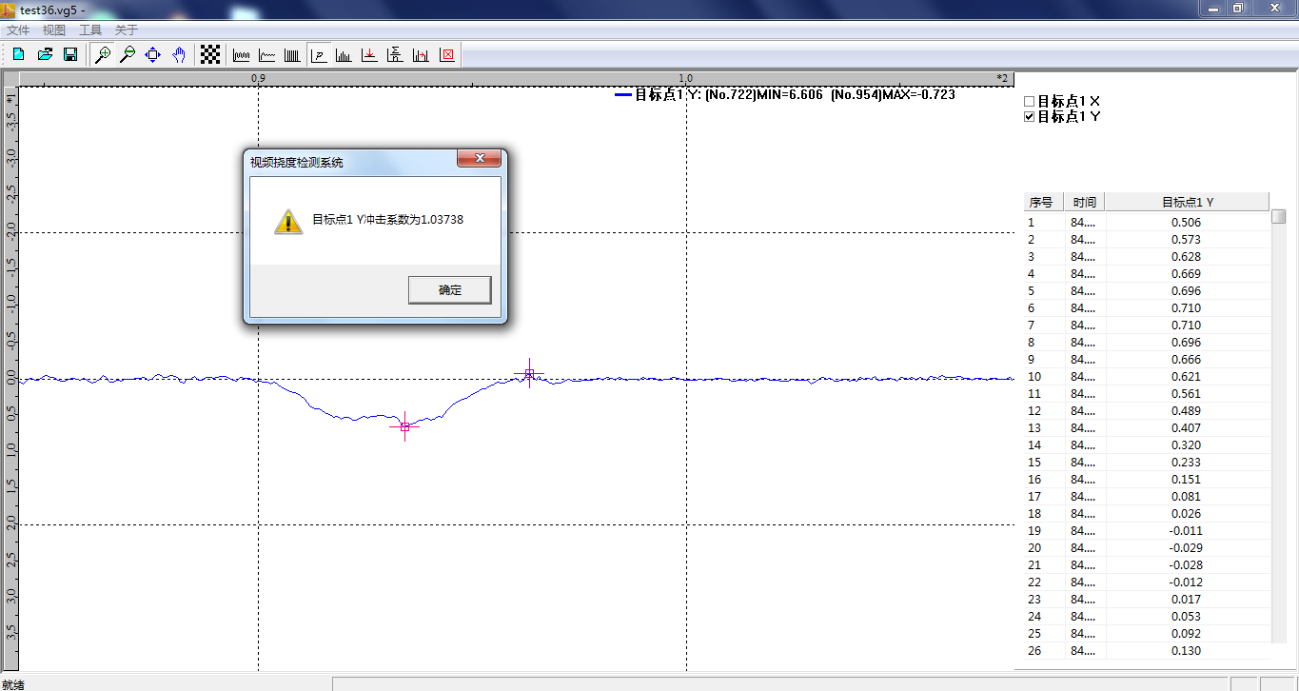Click the 1.0 label on top ruler
Screen dimensions: 1299x691
[x=686, y=78]
